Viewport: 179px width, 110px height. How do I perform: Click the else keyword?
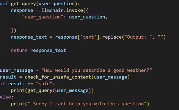coord(5,97)
